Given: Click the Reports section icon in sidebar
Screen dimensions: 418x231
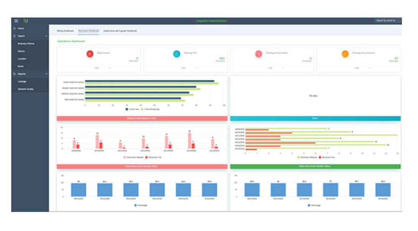Looking at the screenshot, I should (x=14, y=74).
